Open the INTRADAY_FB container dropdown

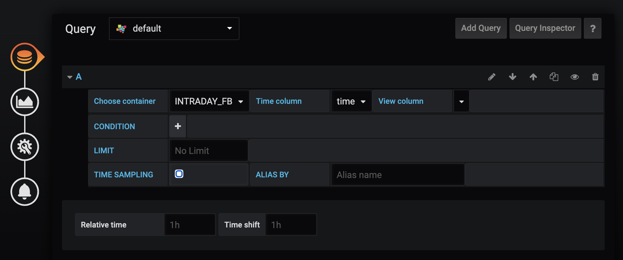[209, 101]
